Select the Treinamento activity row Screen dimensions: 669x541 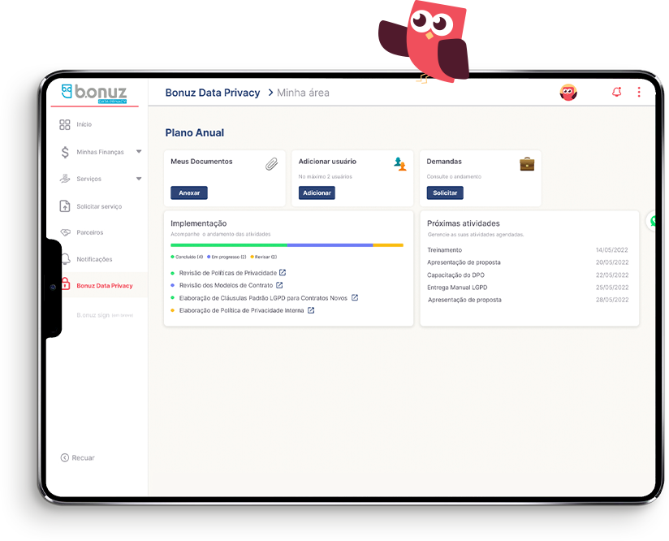pos(529,250)
